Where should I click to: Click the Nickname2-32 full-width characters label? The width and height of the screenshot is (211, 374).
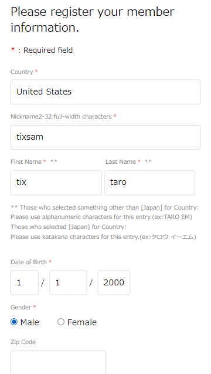click(61, 116)
